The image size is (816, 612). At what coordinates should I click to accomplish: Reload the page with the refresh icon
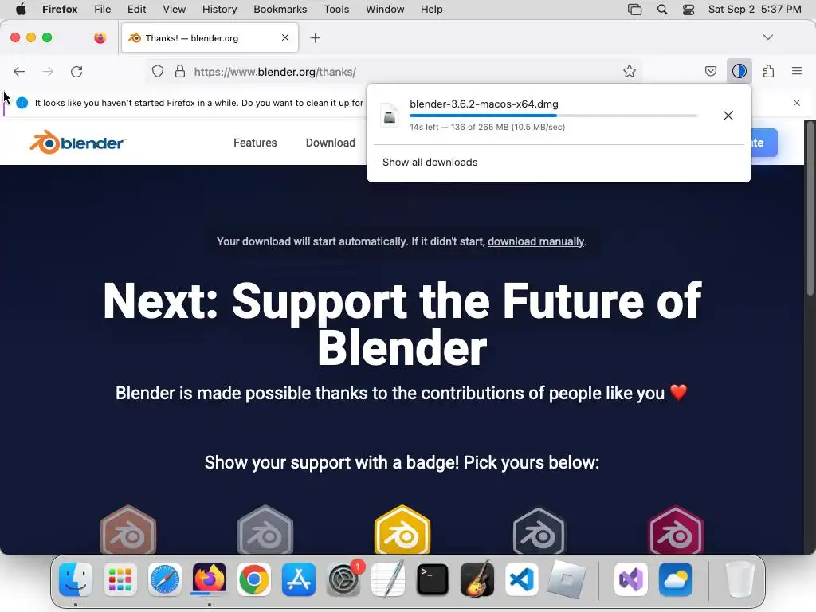(x=76, y=71)
